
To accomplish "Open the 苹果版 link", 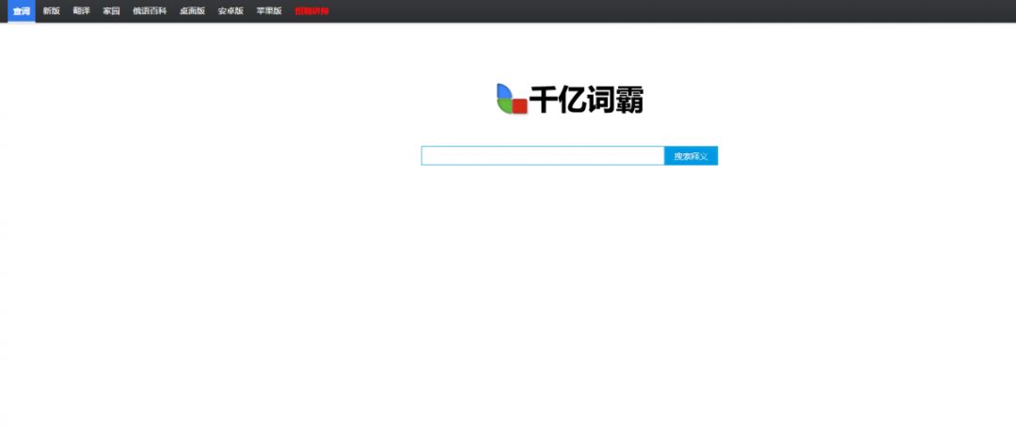I will point(269,11).
